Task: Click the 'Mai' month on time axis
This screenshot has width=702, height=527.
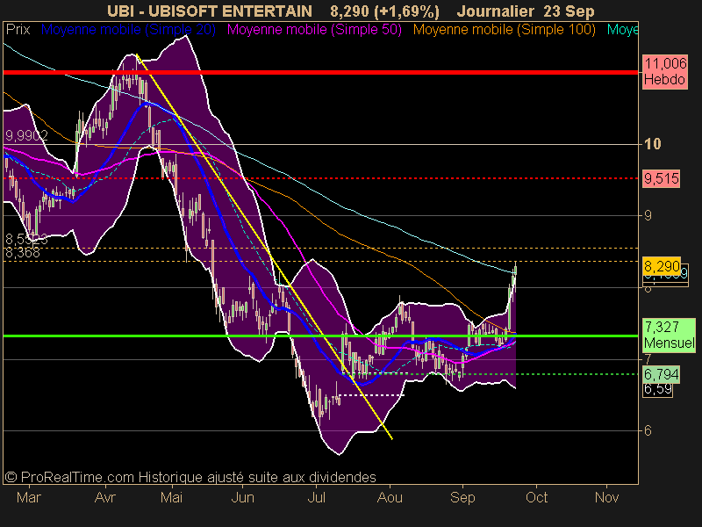Action: coord(171,497)
